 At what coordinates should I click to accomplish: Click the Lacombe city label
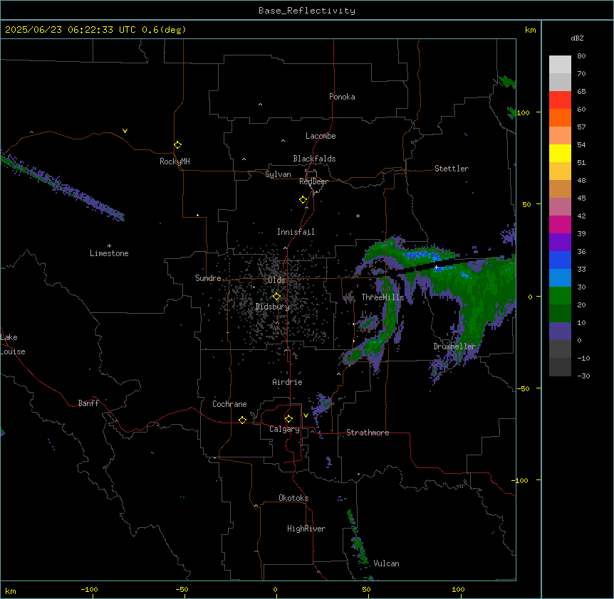tap(321, 136)
